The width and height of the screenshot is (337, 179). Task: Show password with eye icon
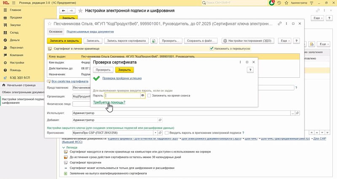coord(142,96)
